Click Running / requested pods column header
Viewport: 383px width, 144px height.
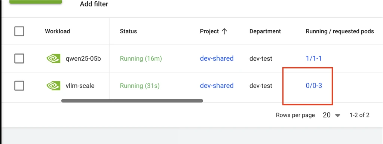340,31
